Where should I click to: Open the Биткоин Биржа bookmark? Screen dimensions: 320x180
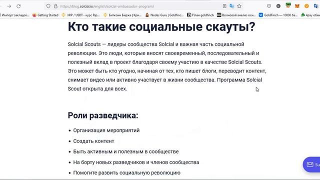(x=122, y=15)
